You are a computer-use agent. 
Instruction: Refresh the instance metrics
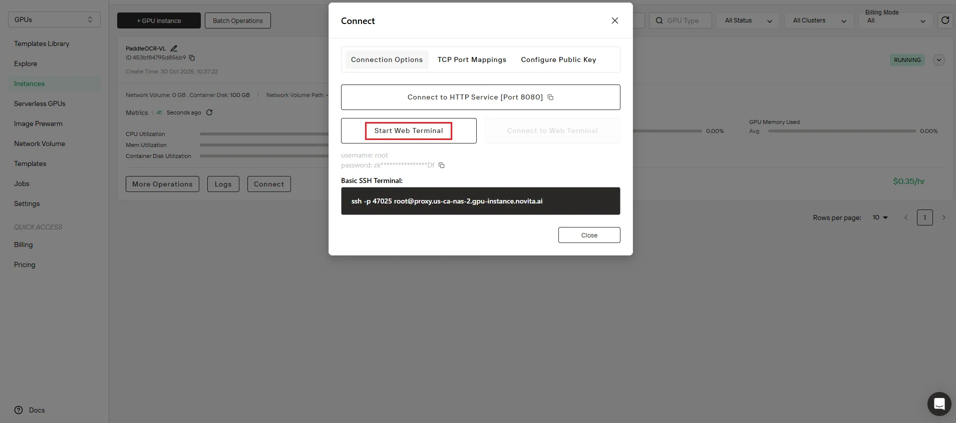(x=209, y=112)
